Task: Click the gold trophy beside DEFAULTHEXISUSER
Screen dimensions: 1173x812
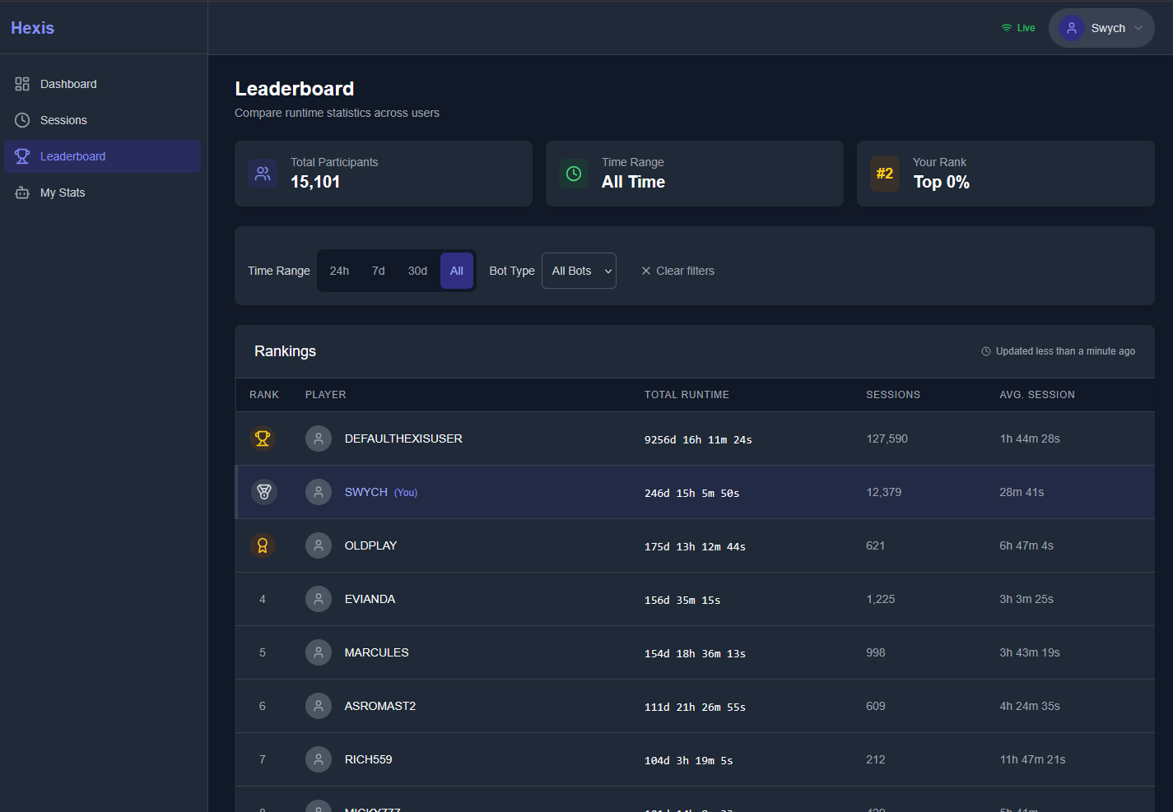Action: click(263, 438)
